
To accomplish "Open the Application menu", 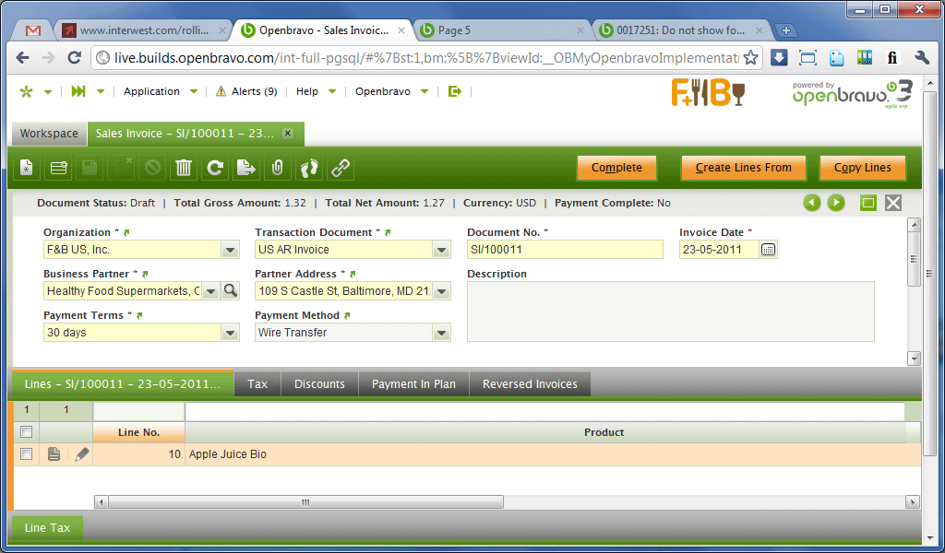I will click(x=160, y=91).
